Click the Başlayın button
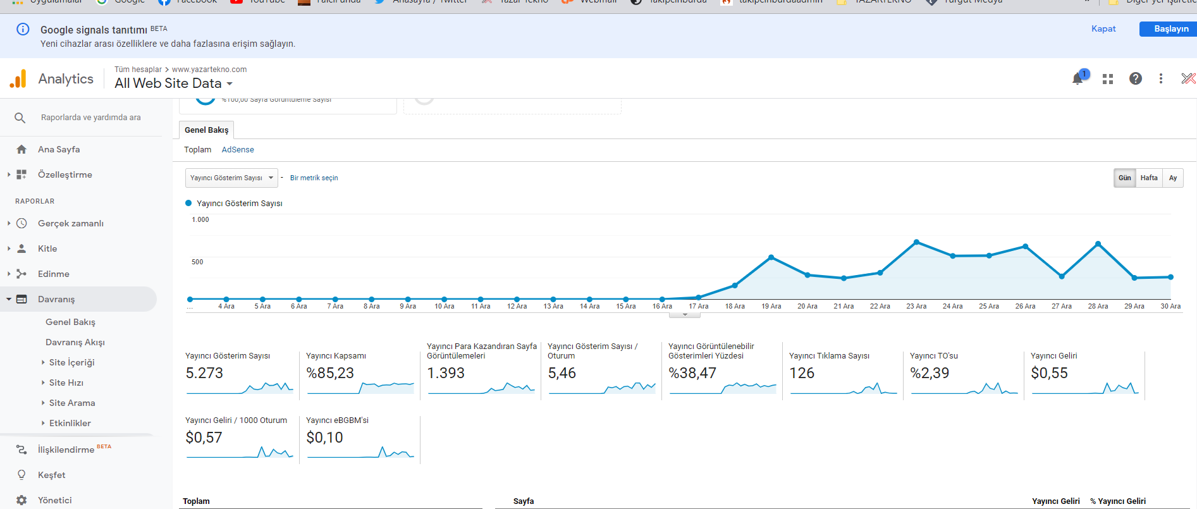 (1171, 29)
